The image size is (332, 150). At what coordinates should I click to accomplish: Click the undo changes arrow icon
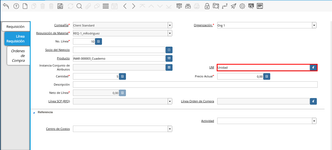6,6
